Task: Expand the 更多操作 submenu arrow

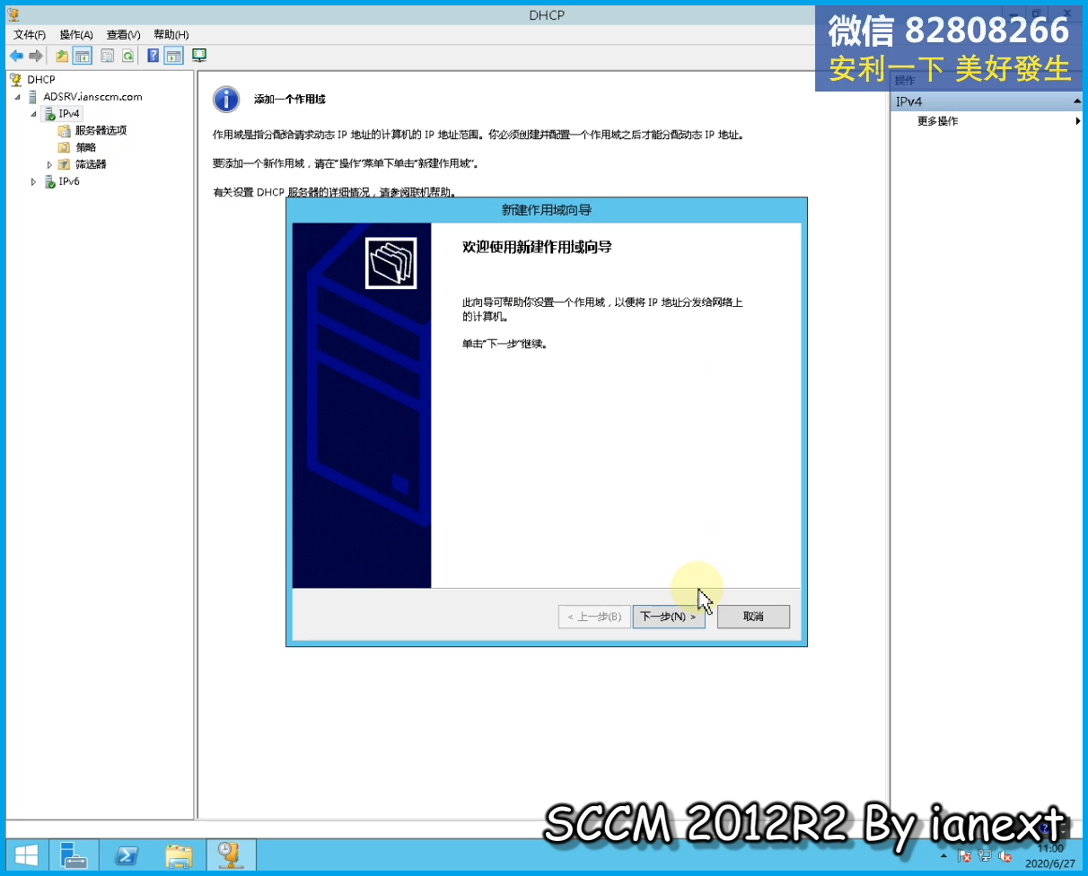Action: [x=1078, y=121]
